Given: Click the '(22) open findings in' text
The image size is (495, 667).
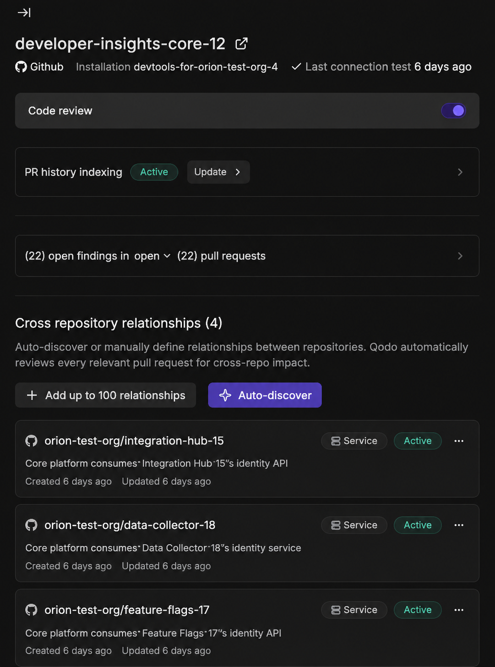Looking at the screenshot, I should (77, 256).
